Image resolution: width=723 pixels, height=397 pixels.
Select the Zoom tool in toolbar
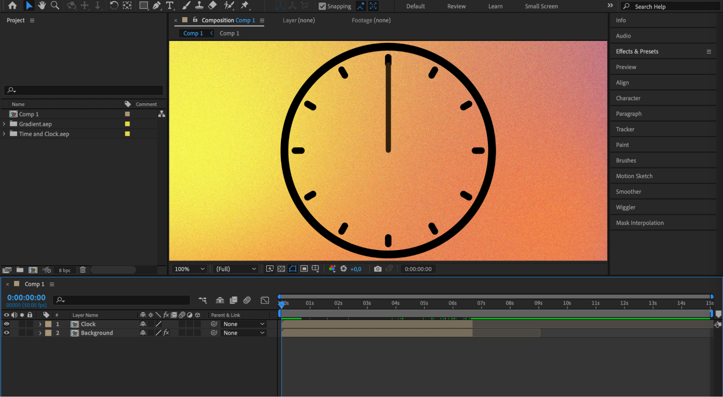[x=55, y=5]
